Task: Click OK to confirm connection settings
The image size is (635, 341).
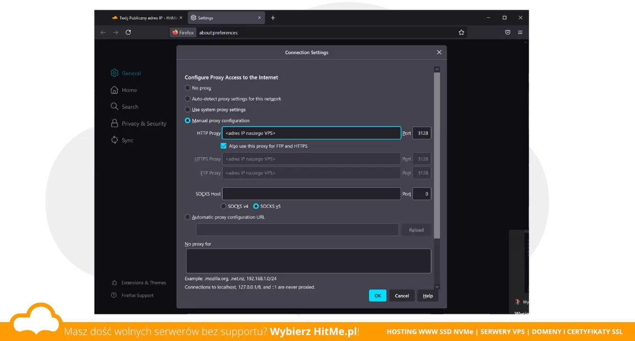Action: (x=378, y=296)
